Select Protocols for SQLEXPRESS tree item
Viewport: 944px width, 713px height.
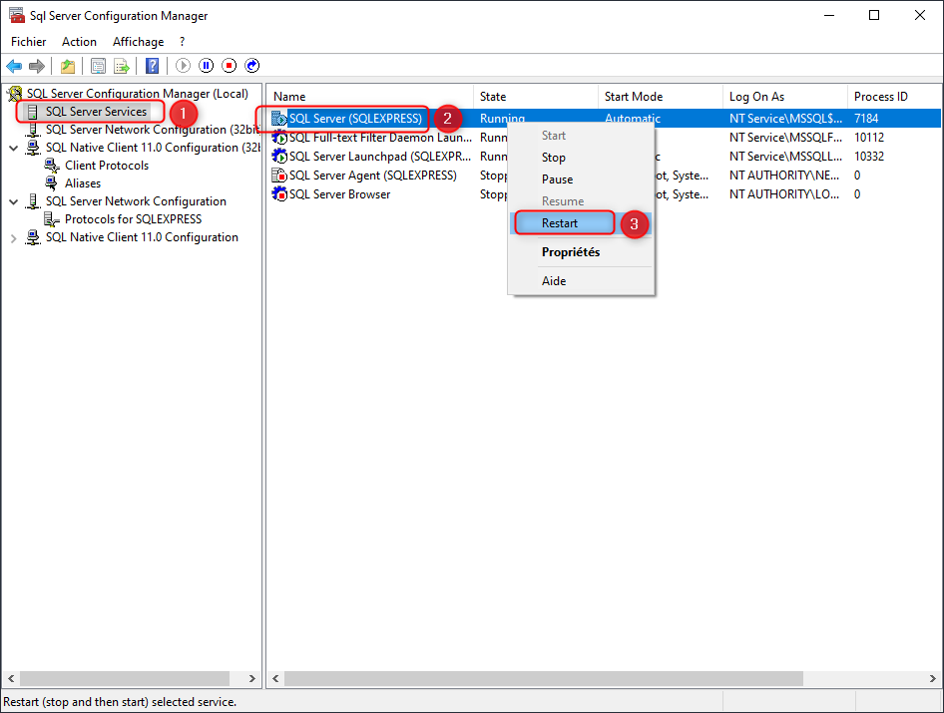133,219
